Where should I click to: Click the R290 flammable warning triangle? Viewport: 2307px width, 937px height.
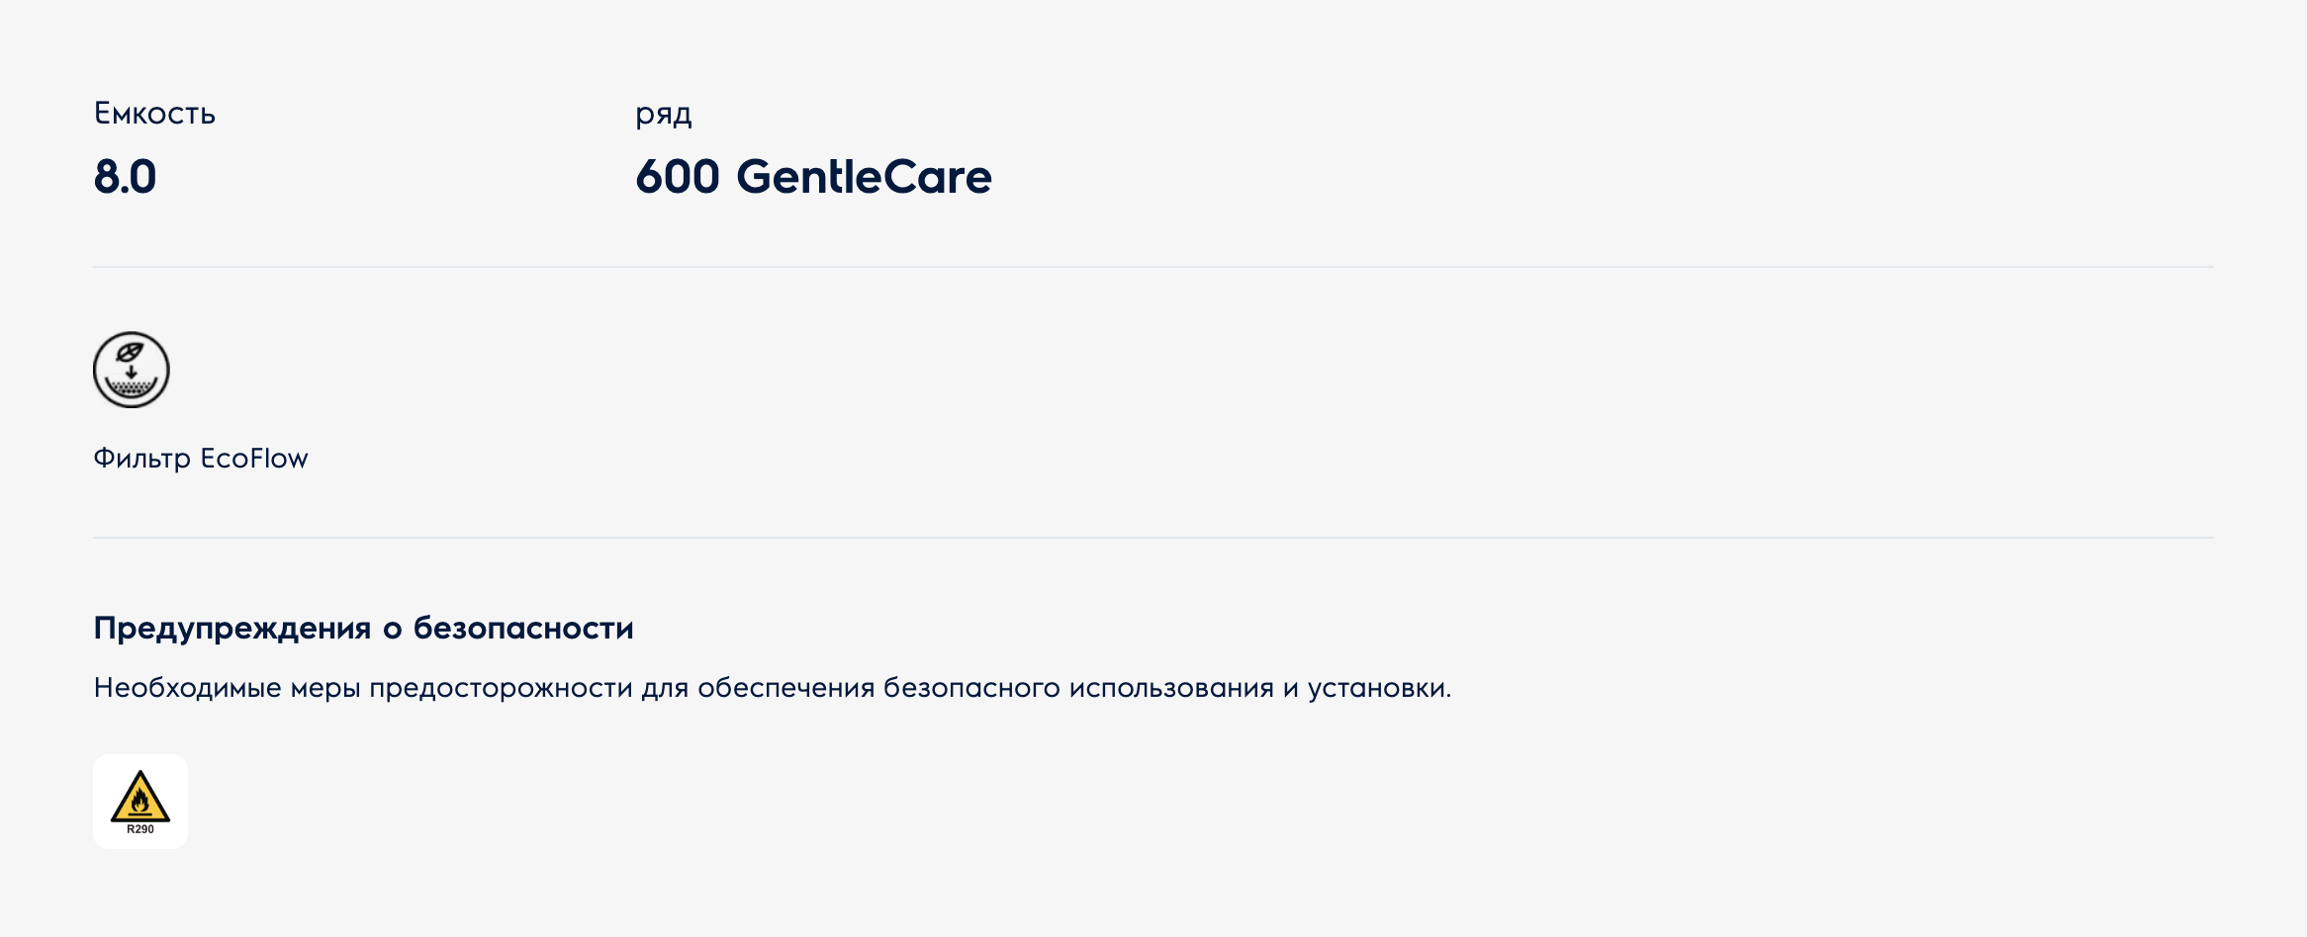[140, 796]
